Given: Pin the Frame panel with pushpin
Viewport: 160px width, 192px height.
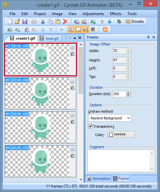Looking at the screenshot, I should tap(148, 37).
